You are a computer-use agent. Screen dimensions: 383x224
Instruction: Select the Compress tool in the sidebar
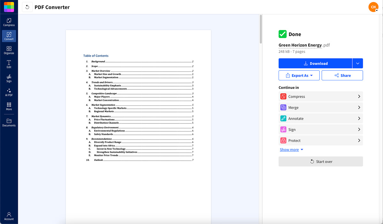click(9, 21)
